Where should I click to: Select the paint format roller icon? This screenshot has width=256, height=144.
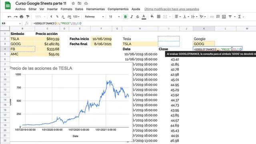coord(28,17)
